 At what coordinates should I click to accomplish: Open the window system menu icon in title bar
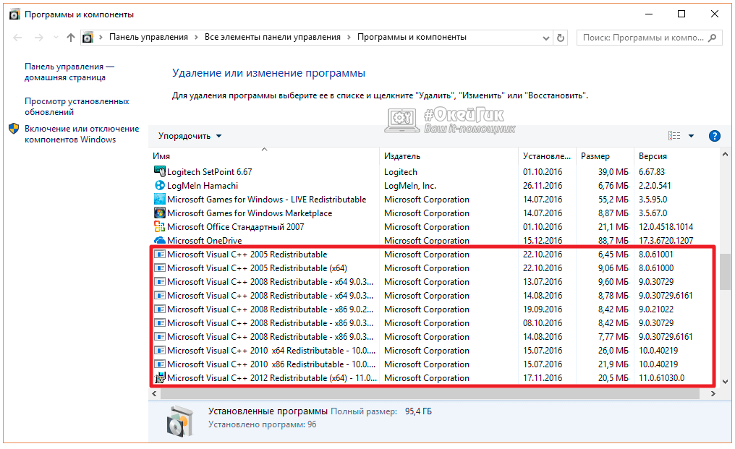tap(14, 14)
